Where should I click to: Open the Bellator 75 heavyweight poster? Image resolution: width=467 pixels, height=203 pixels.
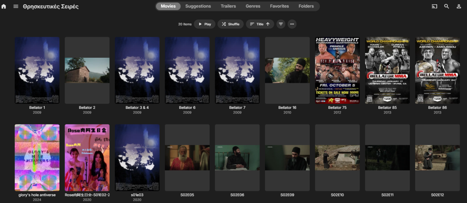click(x=337, y=71)
